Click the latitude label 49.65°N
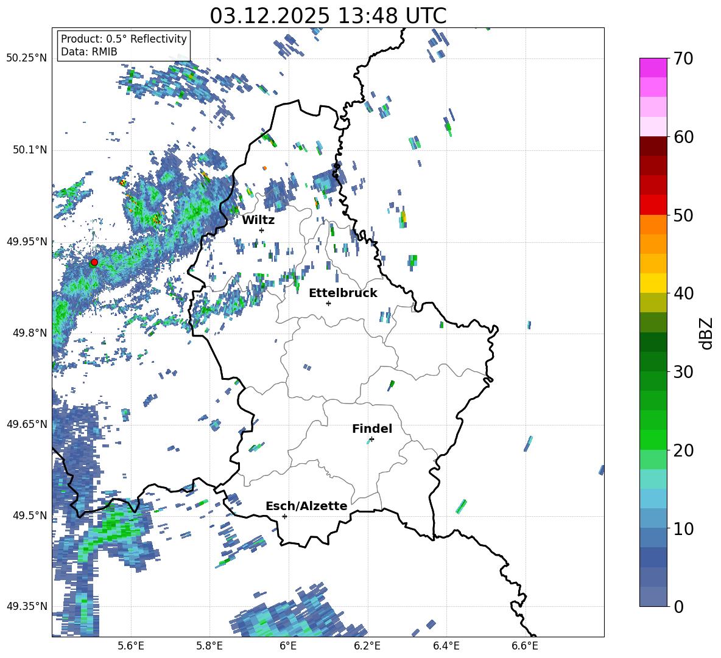This screenshot has height=658, width=721. [x=27, y=424]
